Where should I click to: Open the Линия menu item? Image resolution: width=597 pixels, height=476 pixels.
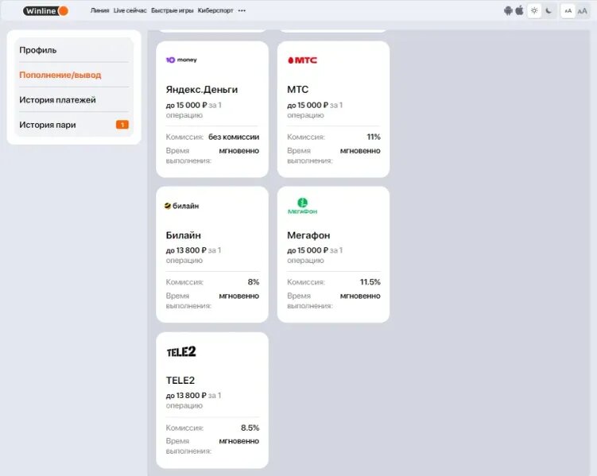tap(99, 10)
